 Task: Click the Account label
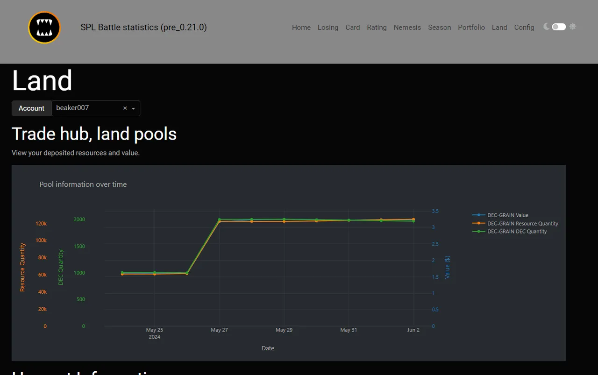click(x=31, y=108)
